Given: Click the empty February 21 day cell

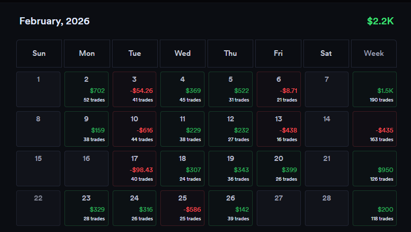Looking at the screenshot, I should 327,169.
